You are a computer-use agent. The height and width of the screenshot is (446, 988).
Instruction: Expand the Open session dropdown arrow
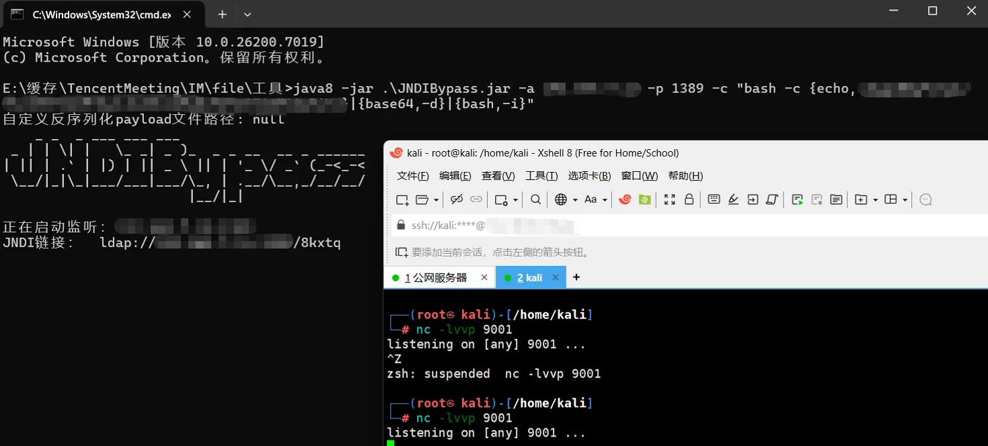(x=436, y=200)
